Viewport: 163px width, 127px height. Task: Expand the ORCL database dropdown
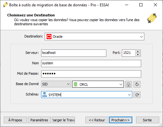(121, 84)
